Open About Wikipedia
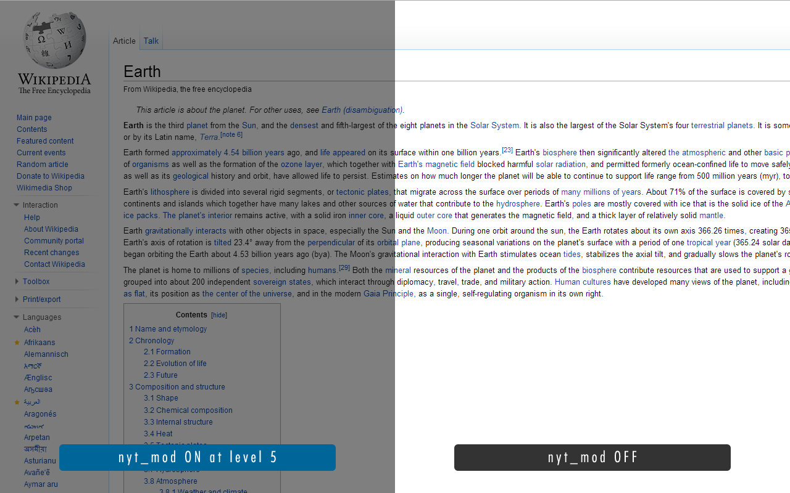The width and height of the screenshot is (790, 493). (x=51, y=229)
